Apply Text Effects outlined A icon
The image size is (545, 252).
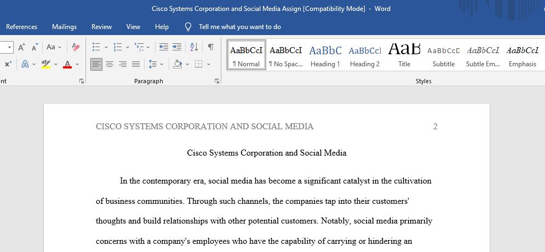pyautogui.click(x=25, y=64)
